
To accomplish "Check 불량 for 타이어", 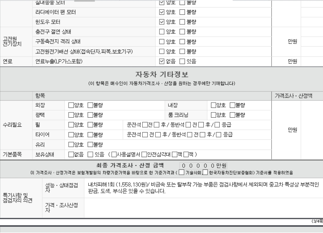I will pyautogui.click(x=91, y=135).
